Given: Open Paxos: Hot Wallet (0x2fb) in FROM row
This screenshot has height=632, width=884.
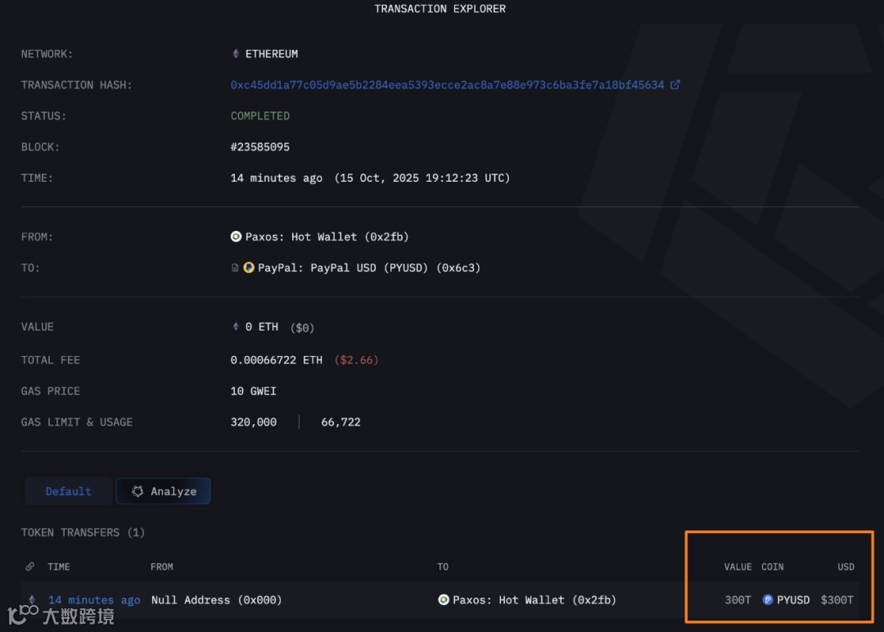Looking at the screenshot, I should coord(327,237).
